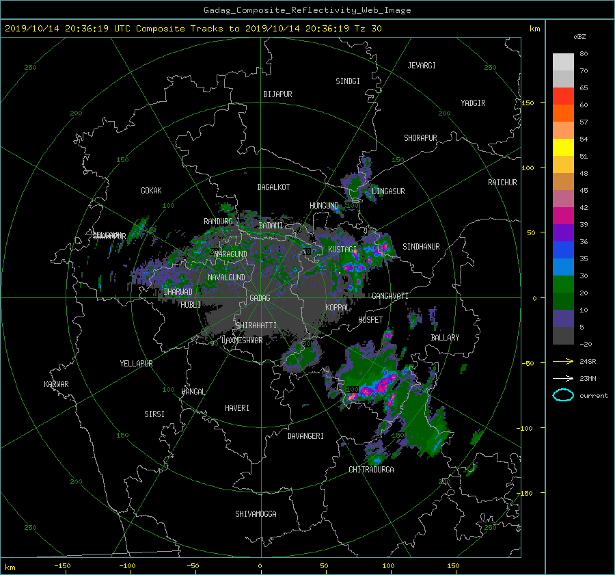The height and width of the screenshot is (575, 615).
Task: Select the yellow 51–54 dBZ color swatch
Action: 563,148
